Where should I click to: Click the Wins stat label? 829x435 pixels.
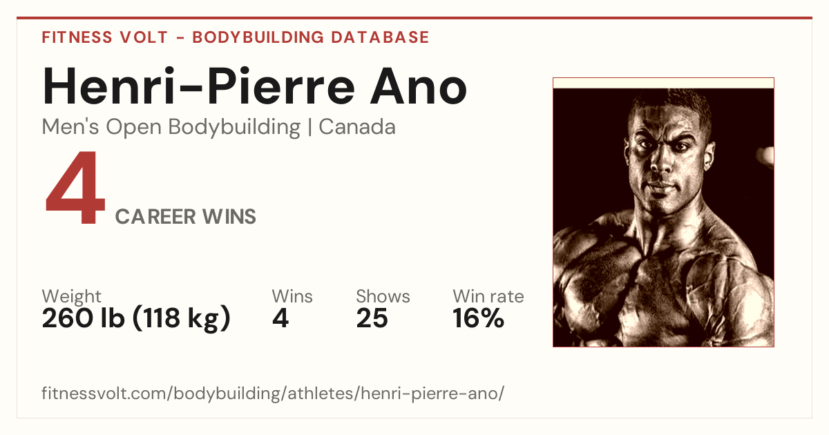(292, 297)
